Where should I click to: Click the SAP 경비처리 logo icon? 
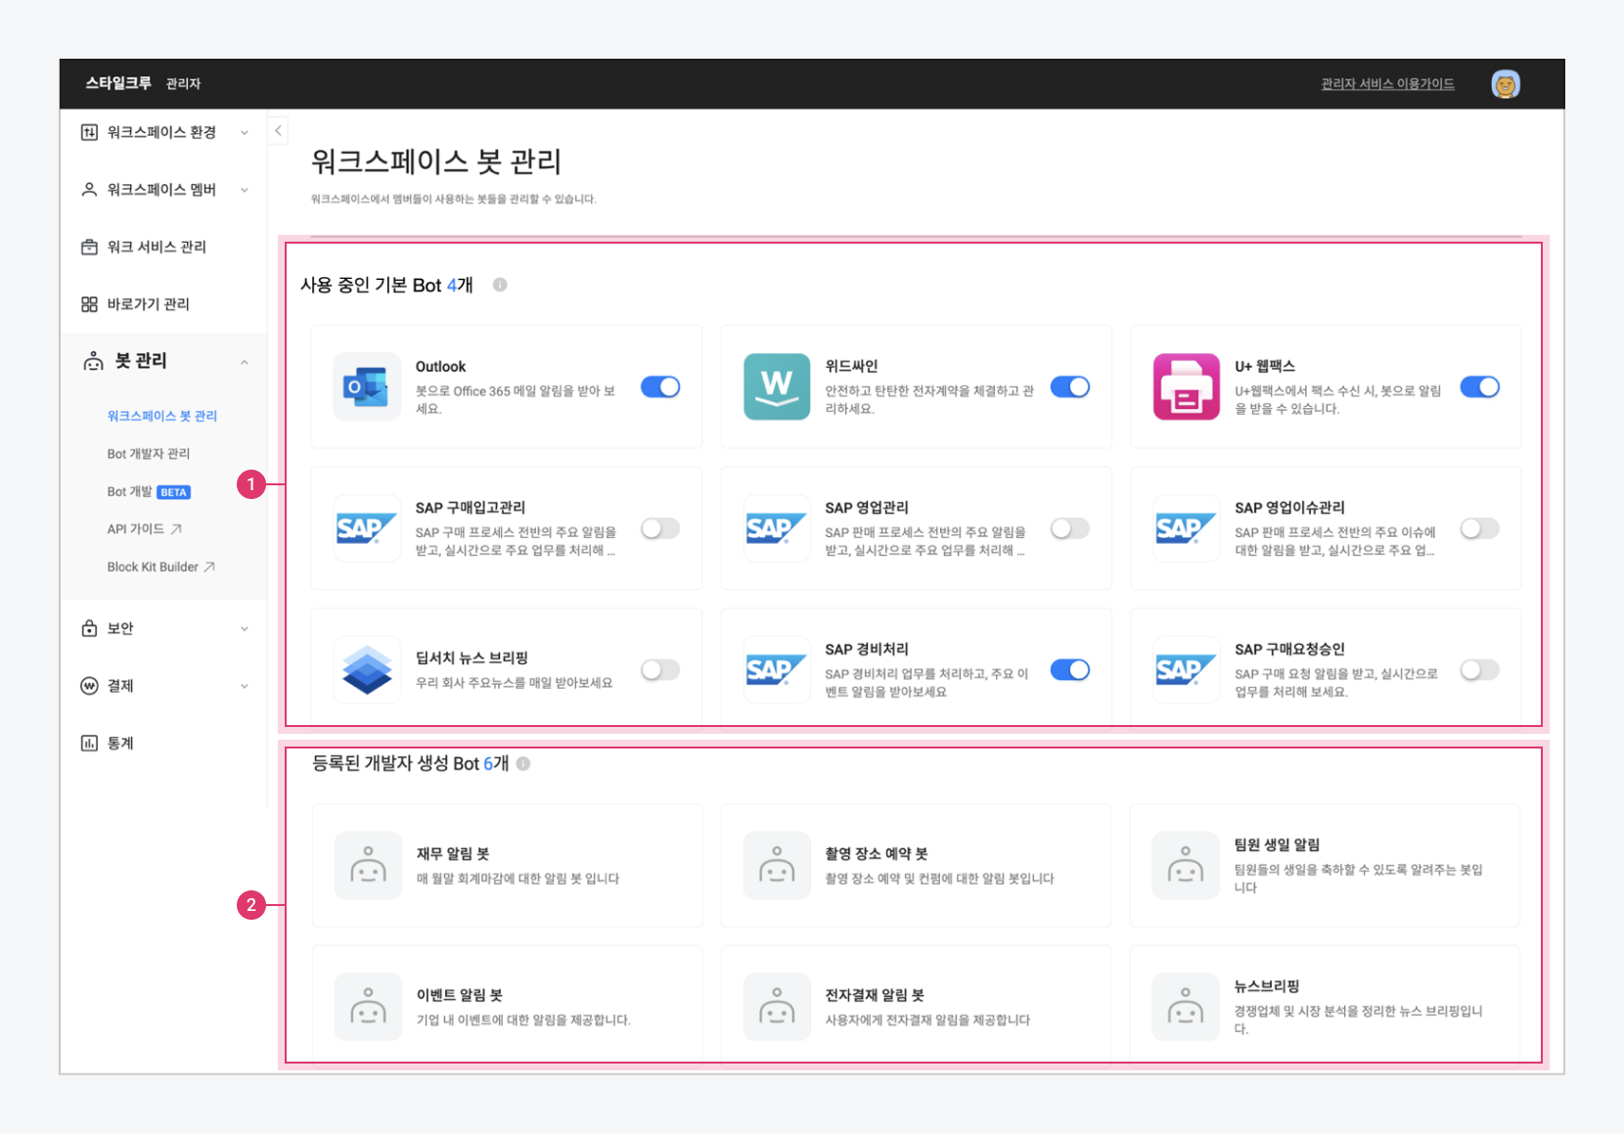(777, 670)
